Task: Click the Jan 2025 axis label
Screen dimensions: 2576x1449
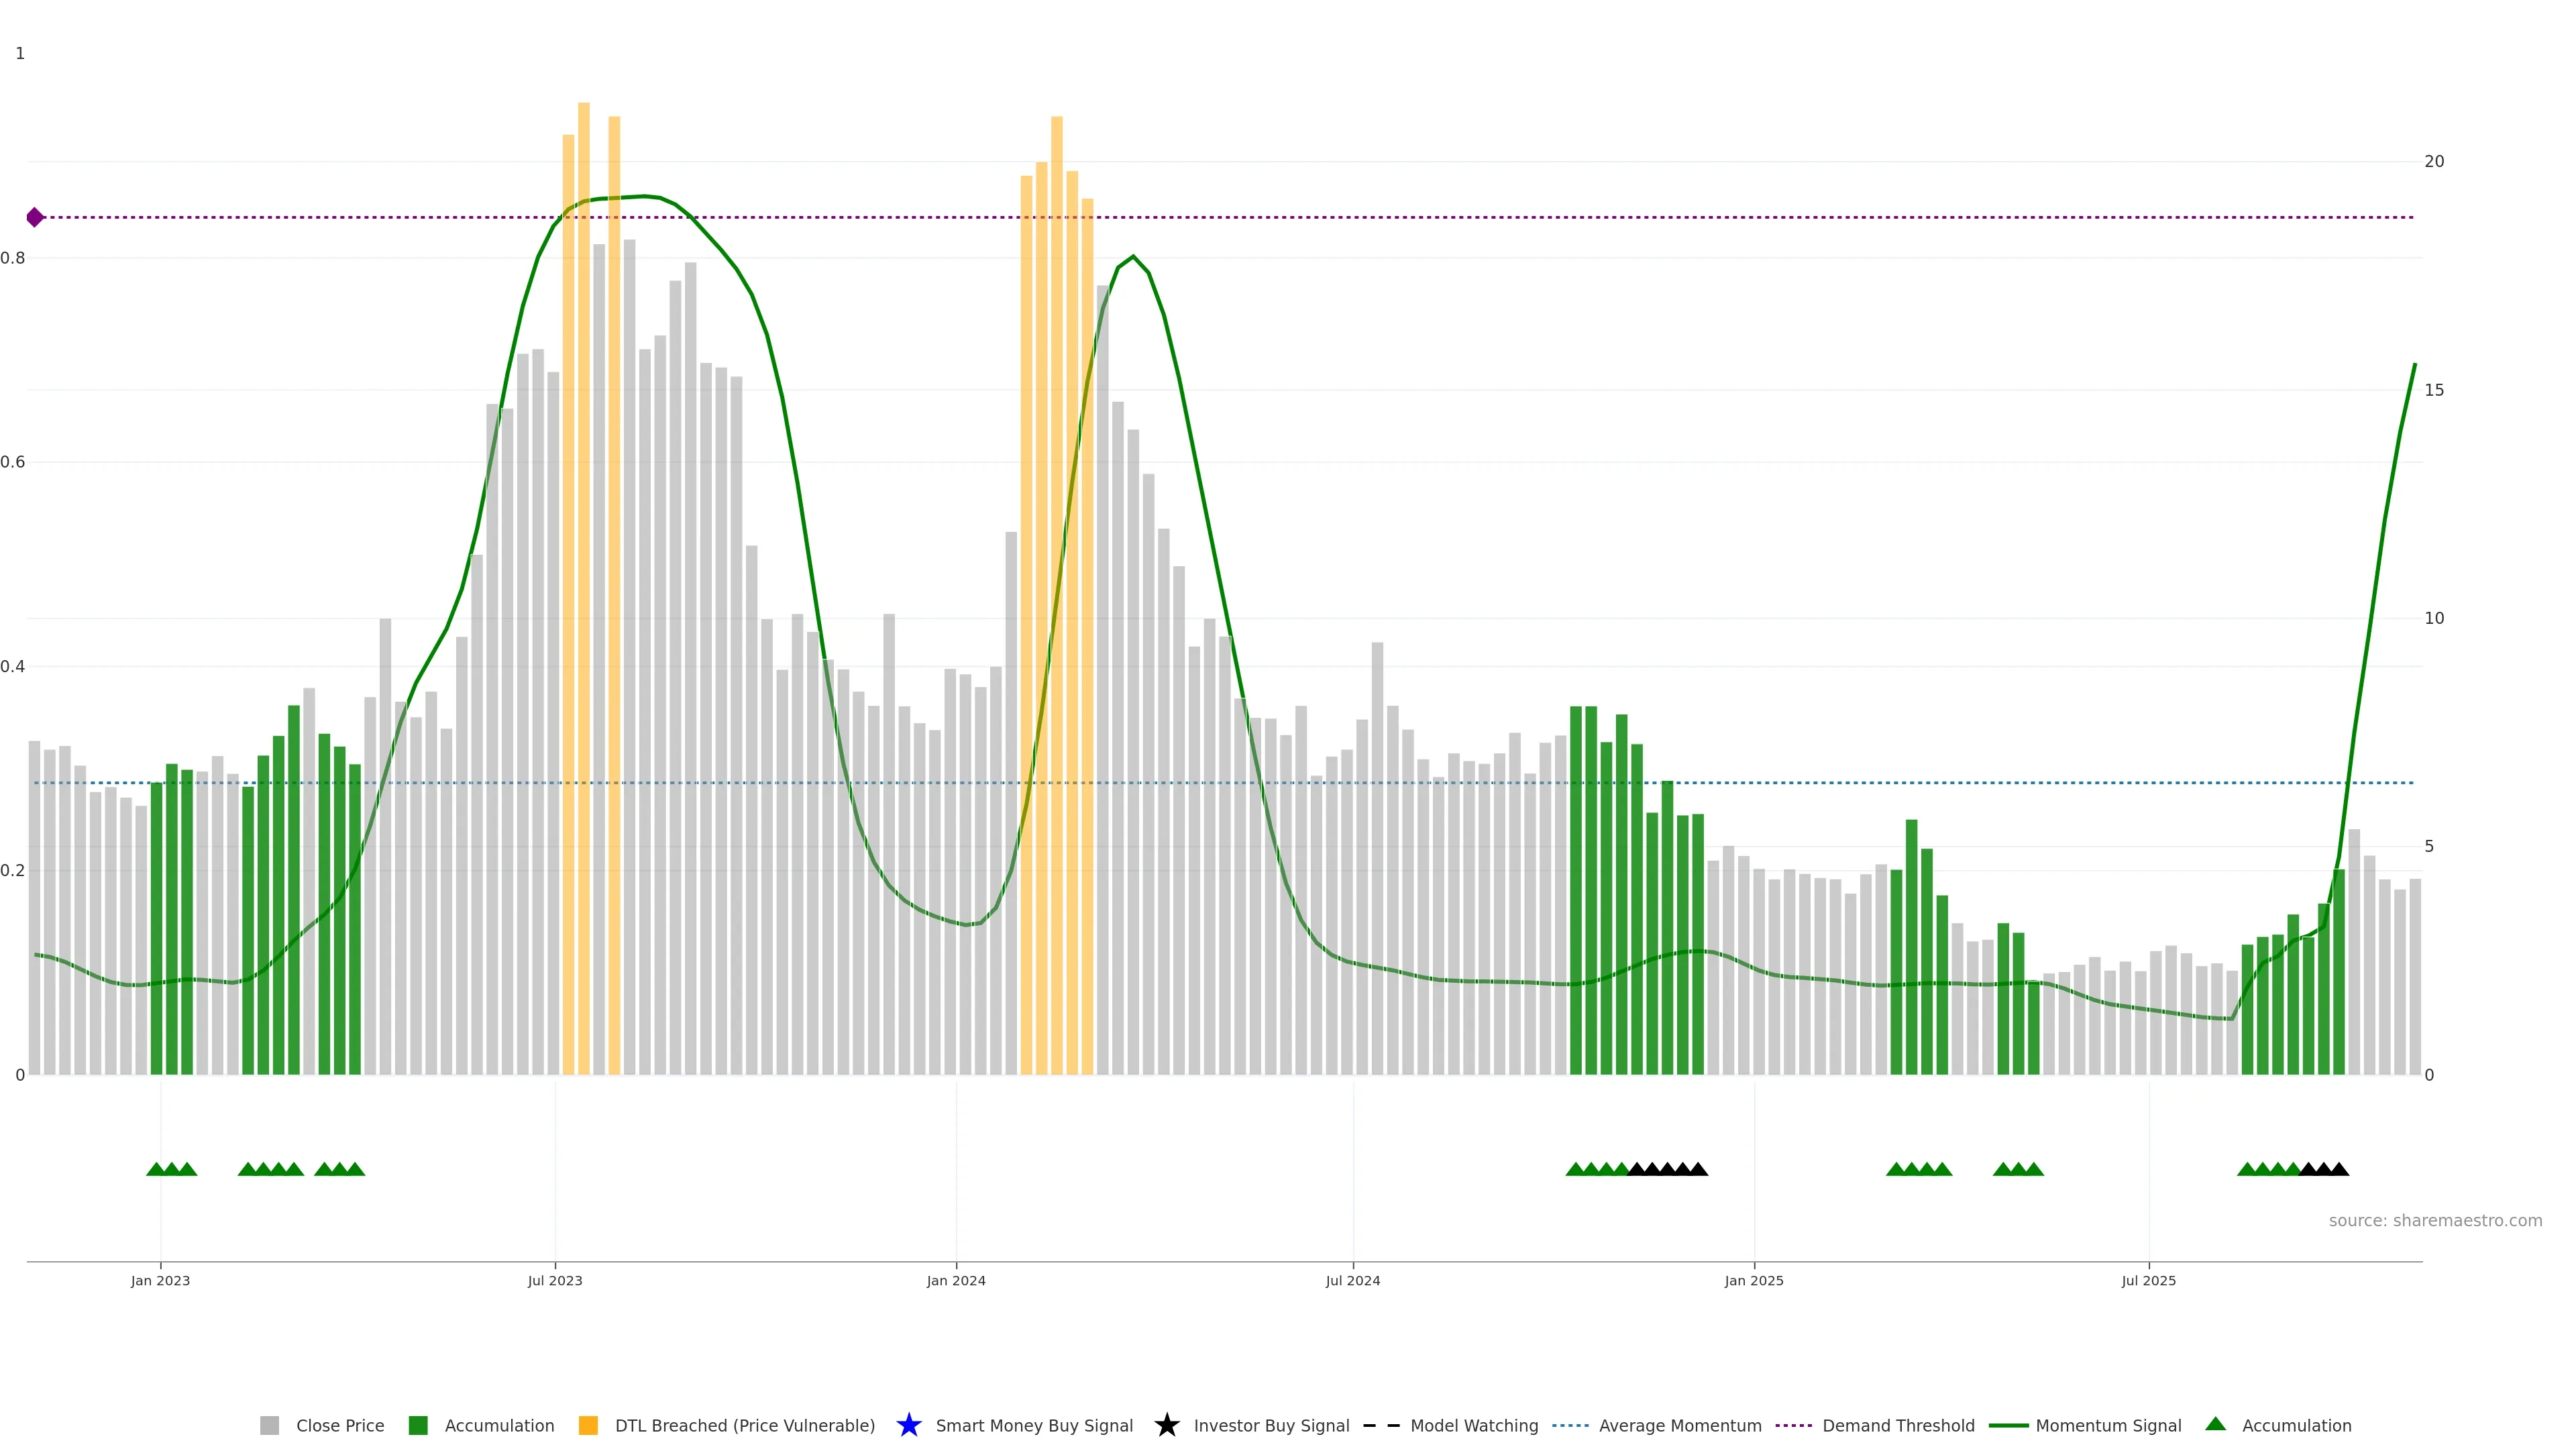Action: (x=1753, y=1280)
